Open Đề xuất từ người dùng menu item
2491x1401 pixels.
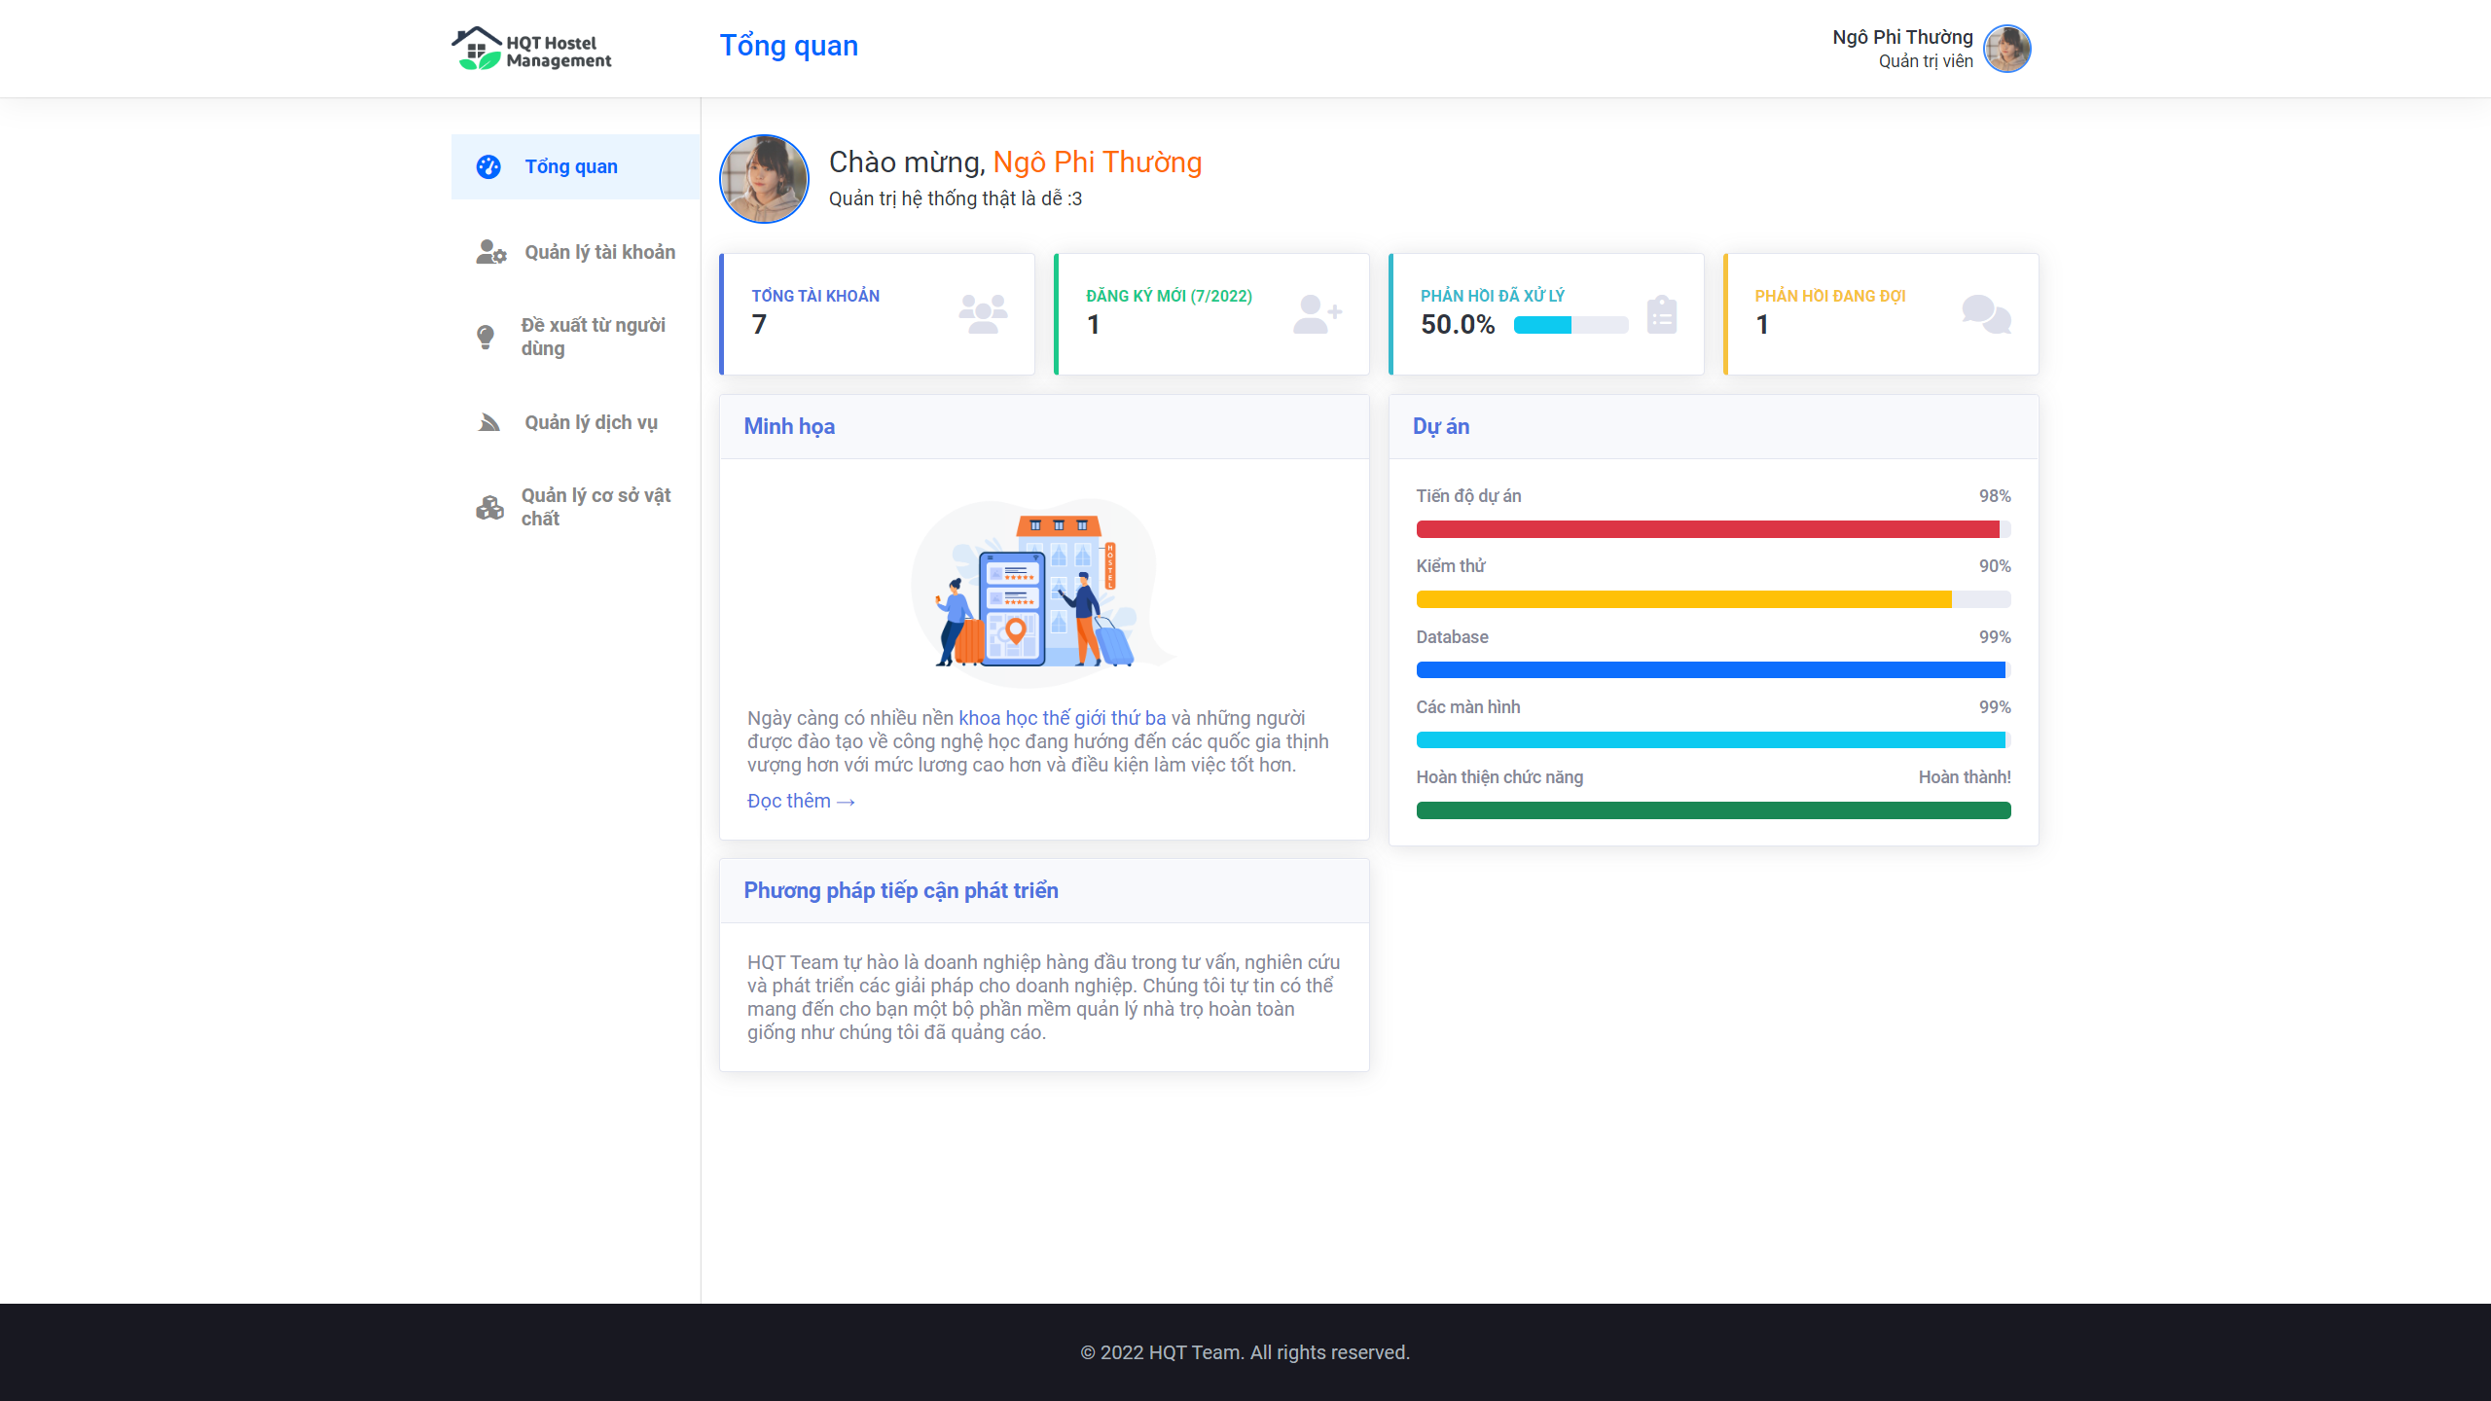click(593, 337)
